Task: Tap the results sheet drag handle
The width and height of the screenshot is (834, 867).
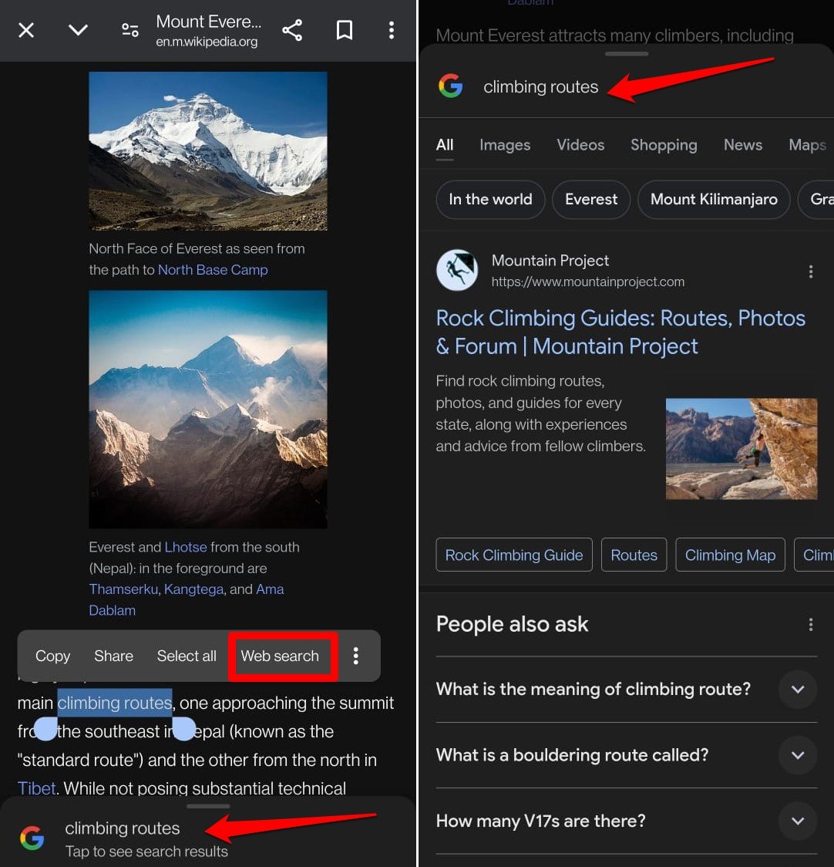Action: 626,54
